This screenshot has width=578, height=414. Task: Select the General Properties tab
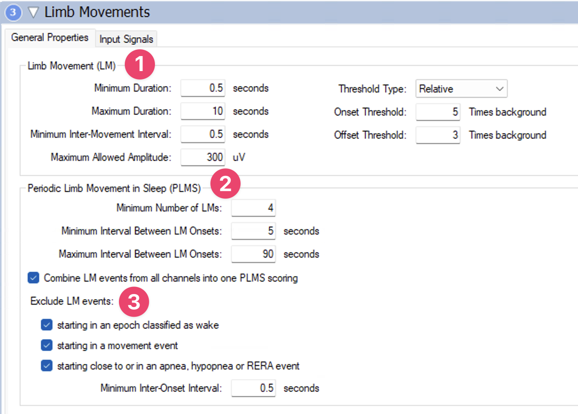(x=50, y=38)
